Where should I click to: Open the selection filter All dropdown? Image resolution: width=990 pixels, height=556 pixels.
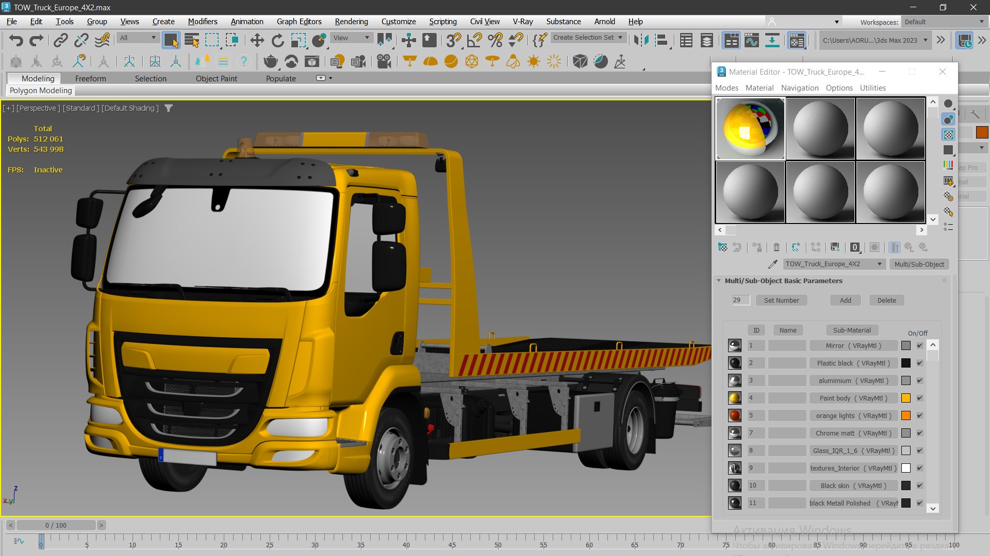pos(138,38)
